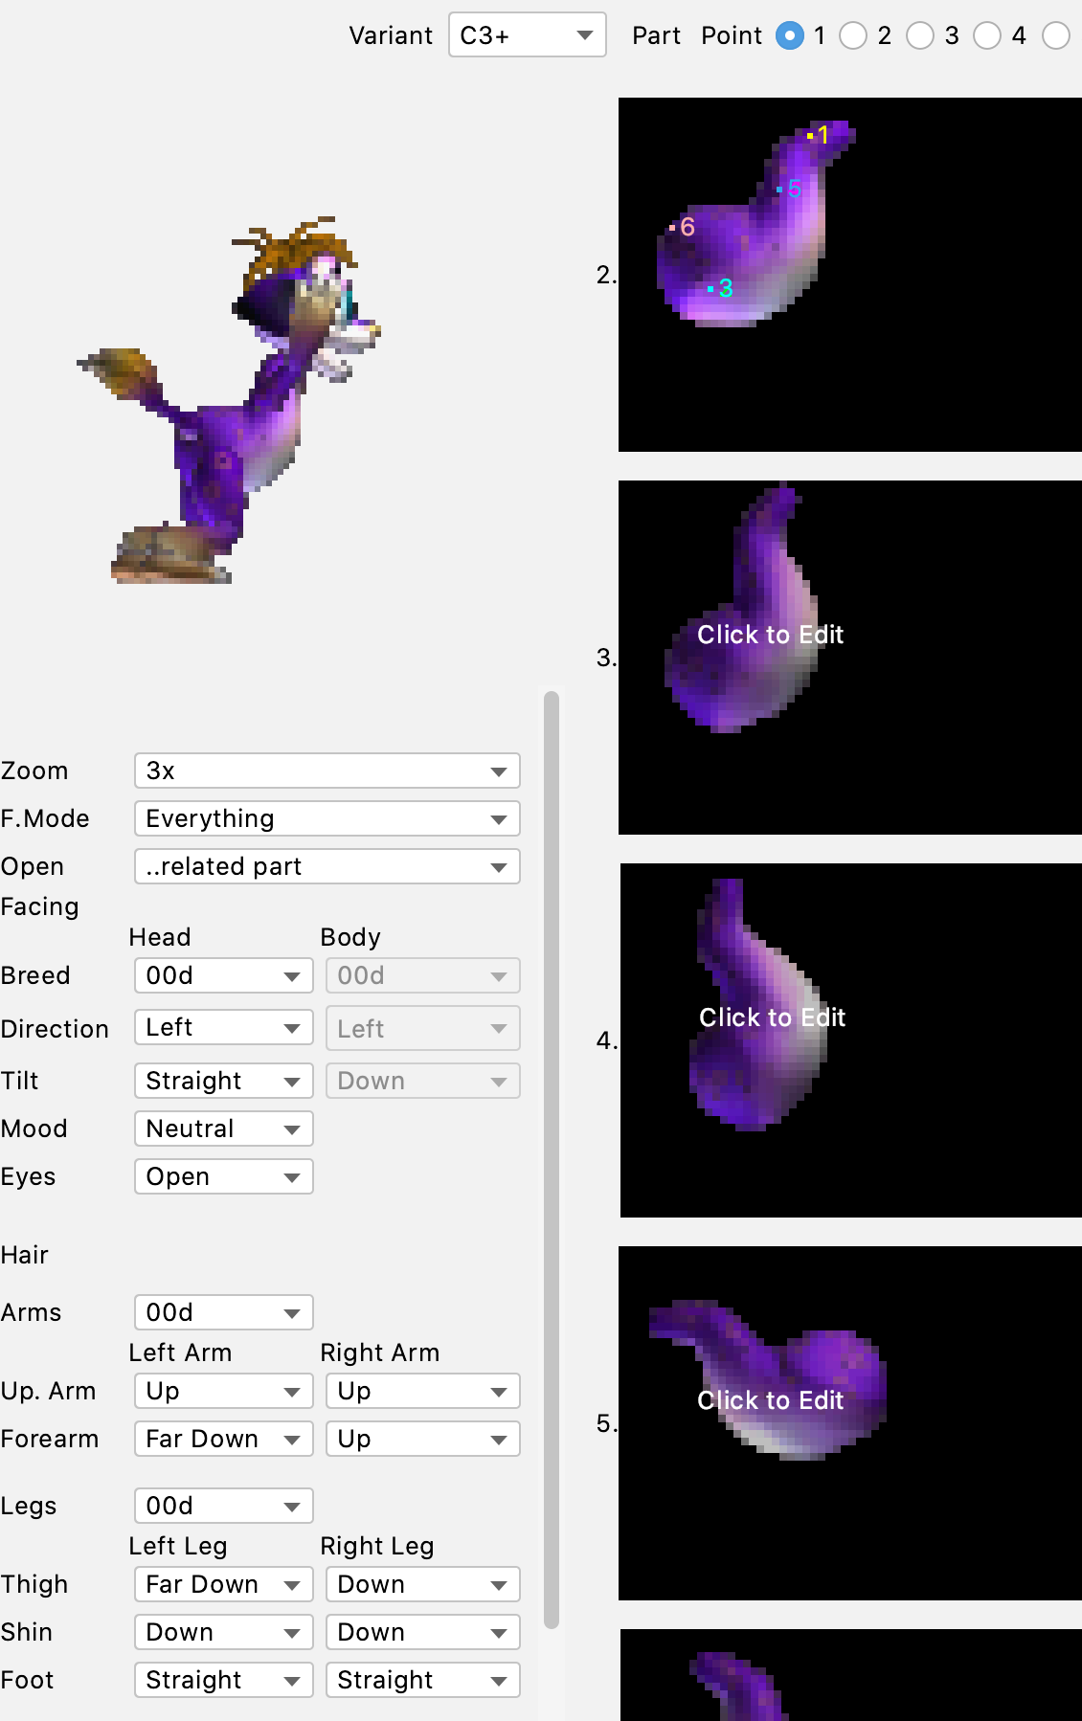Open the Arms breed 00d dropdown
1082x1721 pixels.
tap(224, 1312)
